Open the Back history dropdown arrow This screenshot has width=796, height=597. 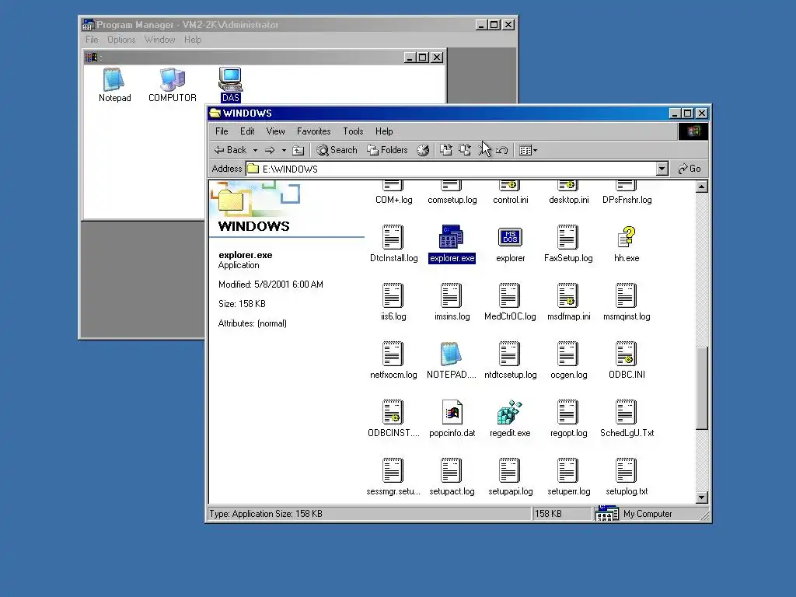(x=255, y=150)
